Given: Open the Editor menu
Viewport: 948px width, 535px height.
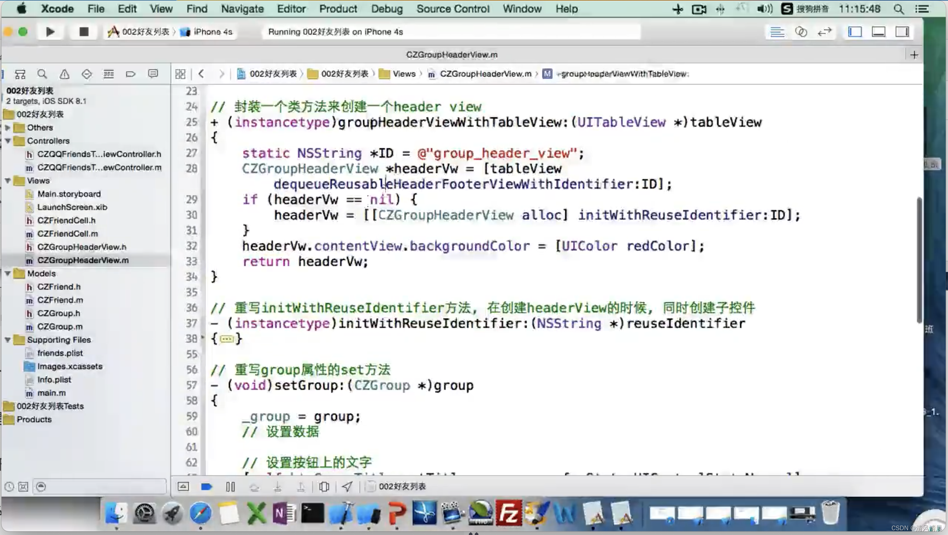Looking at the screenshot, I should click(292, 9).
